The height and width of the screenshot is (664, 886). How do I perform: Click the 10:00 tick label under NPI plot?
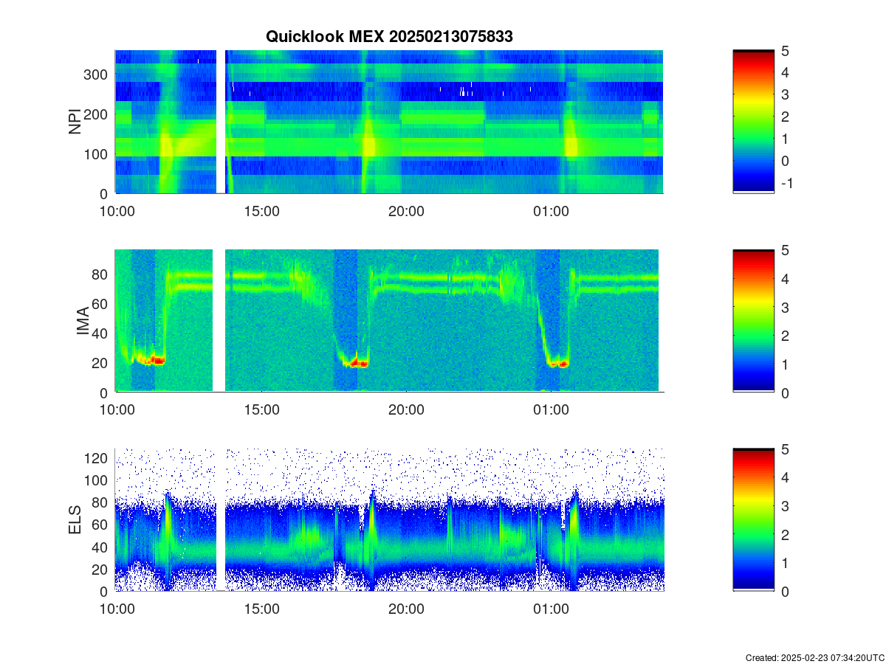tap(116, 210)
